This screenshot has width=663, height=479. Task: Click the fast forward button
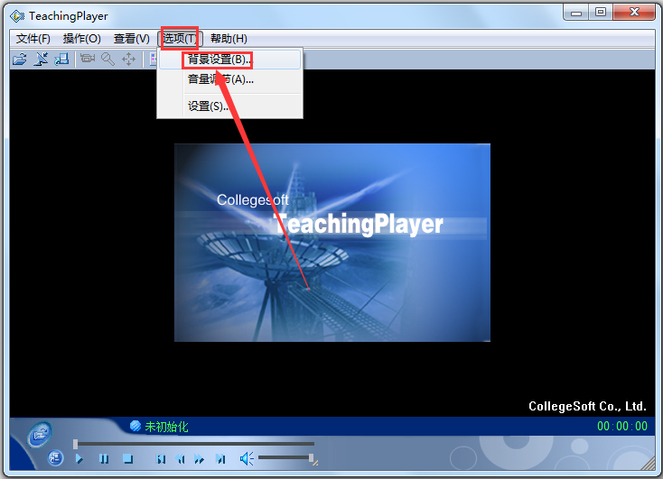tap(200, 458)
